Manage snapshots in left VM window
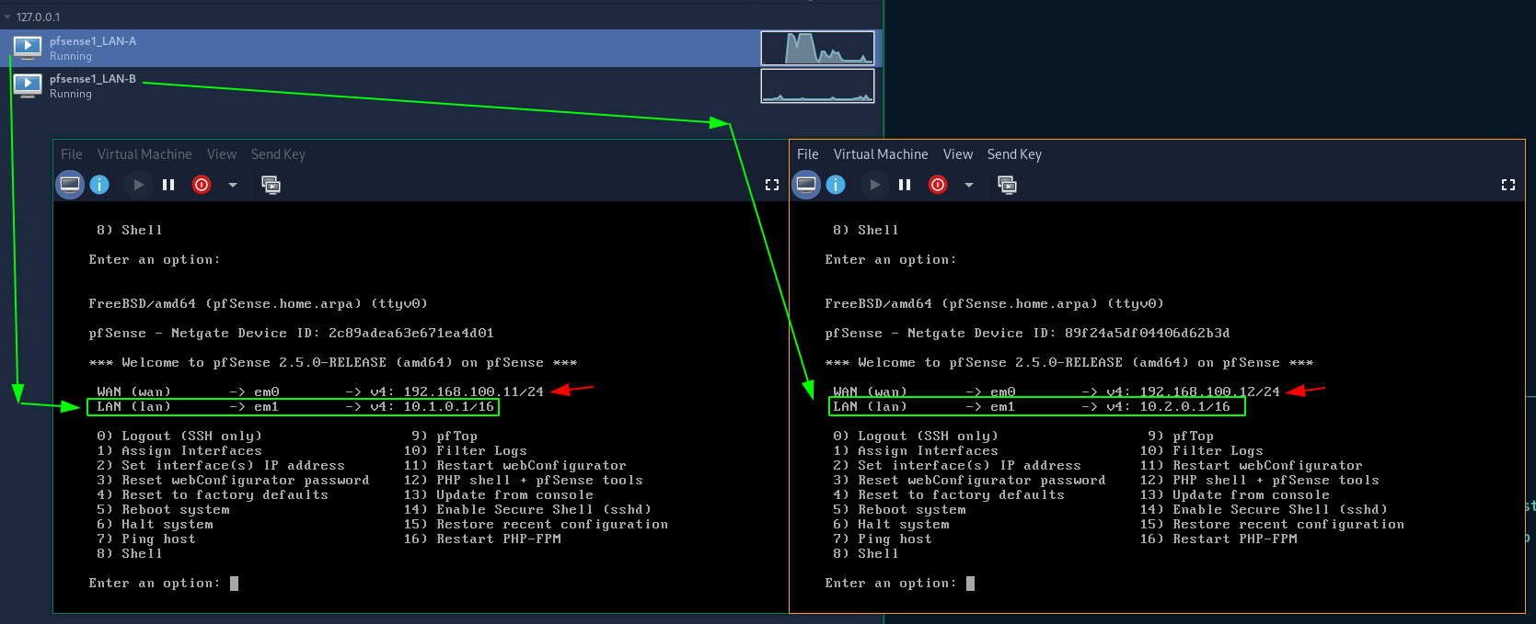This screenshot has height=624, width=1536. pos(271,185)
